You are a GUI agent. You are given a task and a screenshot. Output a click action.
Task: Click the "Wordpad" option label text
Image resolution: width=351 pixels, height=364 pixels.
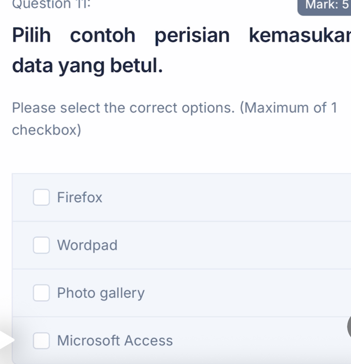click(87, 245)
